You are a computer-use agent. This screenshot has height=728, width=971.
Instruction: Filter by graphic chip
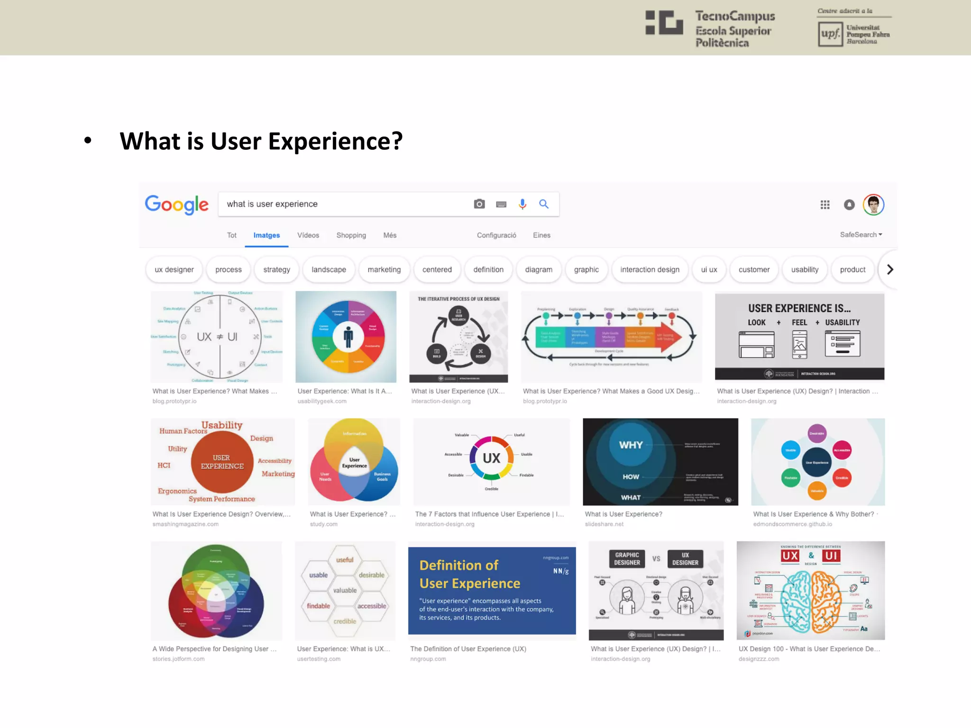(586, 269)
